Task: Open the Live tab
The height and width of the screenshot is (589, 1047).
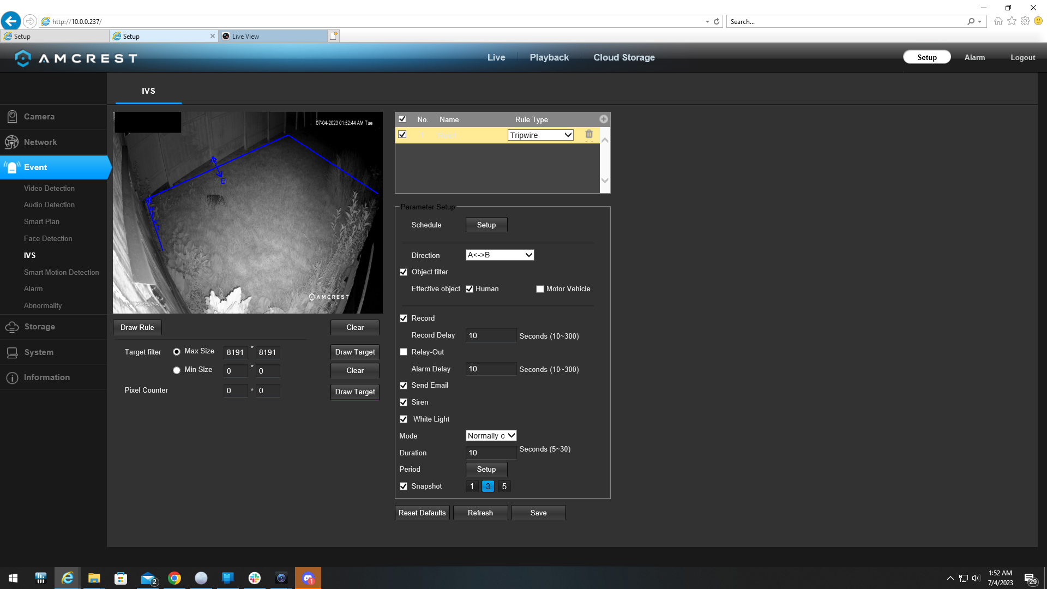Action: pyautogui.click(x=496, y=57)
